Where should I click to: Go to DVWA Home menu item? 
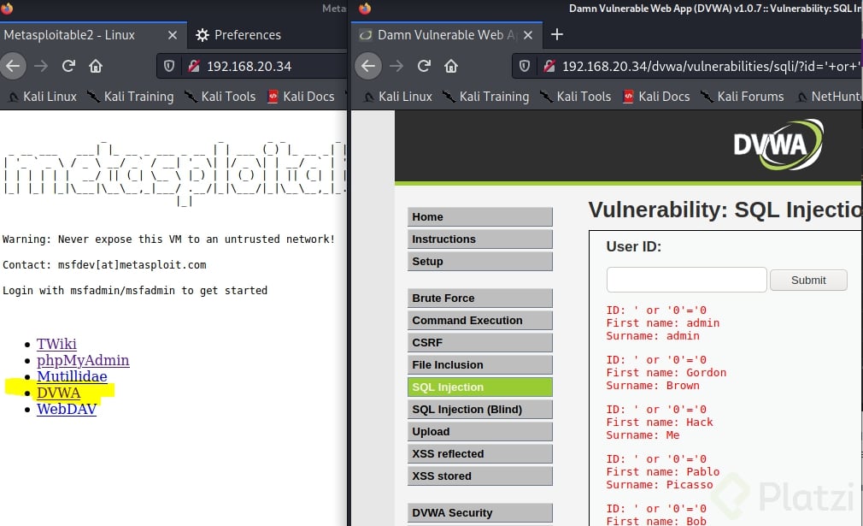(x=480, y=217)
